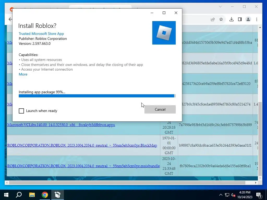This screenshot has height=200, width=267.
Task: Open muted volume tray icon
Action: pyautogui.click(x=233, y=195)
